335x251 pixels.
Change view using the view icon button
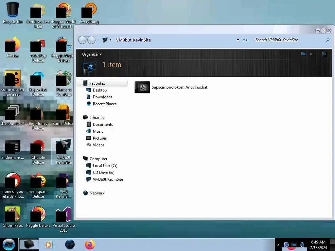[304, 54]
